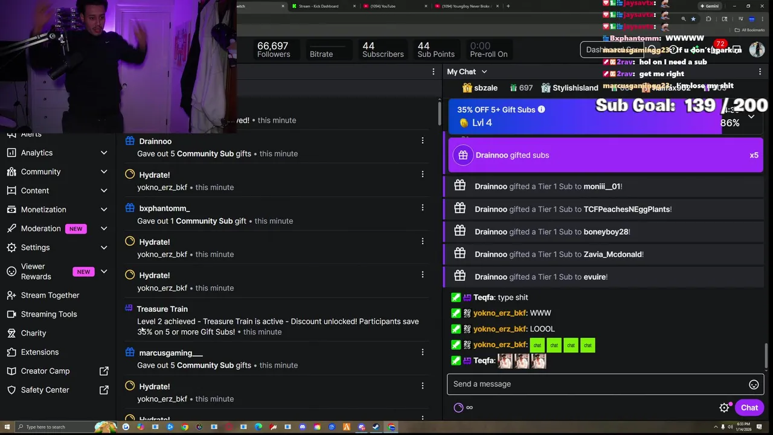Screen dimensions: 773x435
Task: Open the emote picker in chat input
Action: click(x=754, y=384)
